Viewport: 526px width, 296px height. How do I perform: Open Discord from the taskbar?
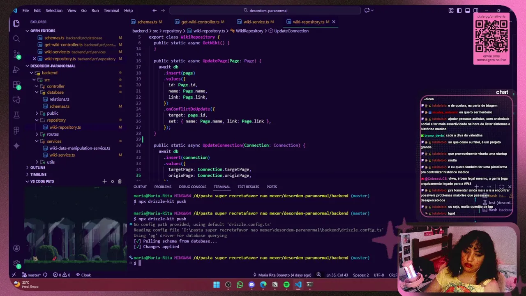251,284
